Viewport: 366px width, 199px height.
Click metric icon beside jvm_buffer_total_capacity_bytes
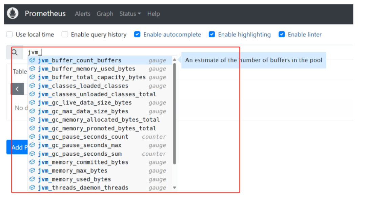click(32, 77)
